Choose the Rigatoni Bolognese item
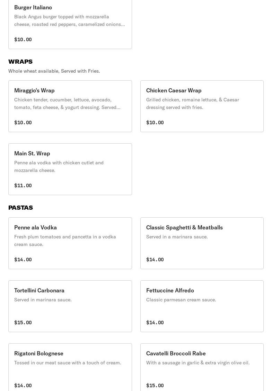The width and height of the screenshot is (272, 391). (x=39, y=353)
